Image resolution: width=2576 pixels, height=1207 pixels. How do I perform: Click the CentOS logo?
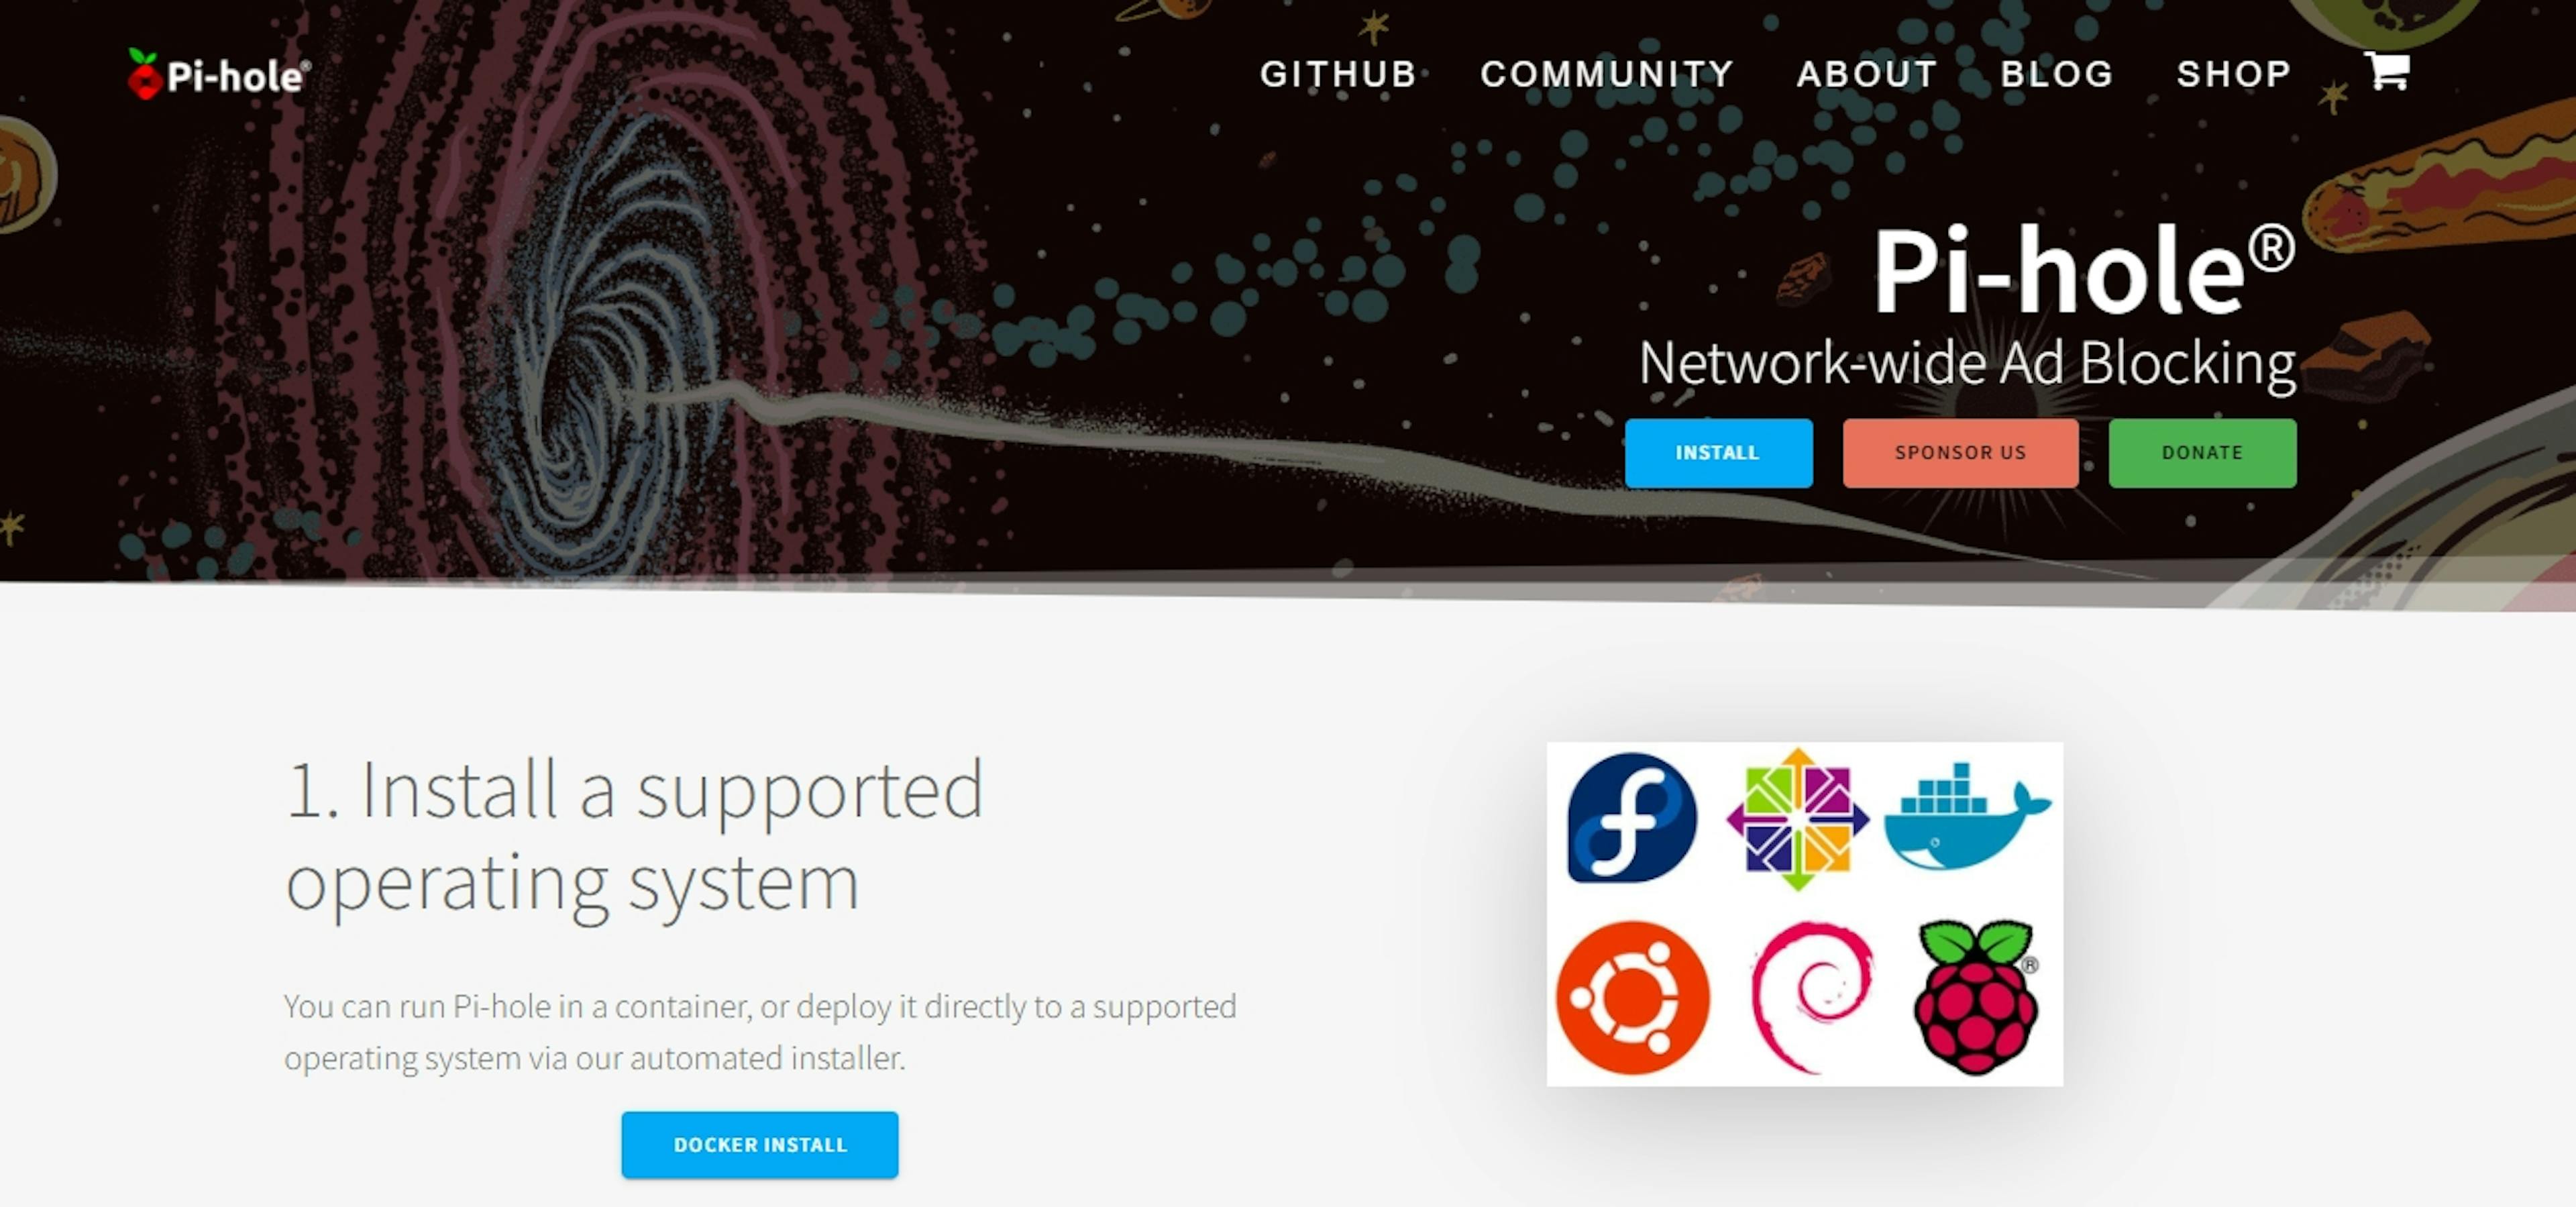click(x=1797, y=819)
